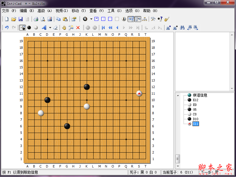Click the move tree scrollbar down arrow

click(178, 166)
